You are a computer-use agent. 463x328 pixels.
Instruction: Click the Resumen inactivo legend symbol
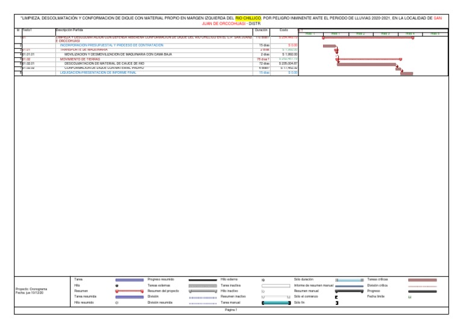[276, 297]
